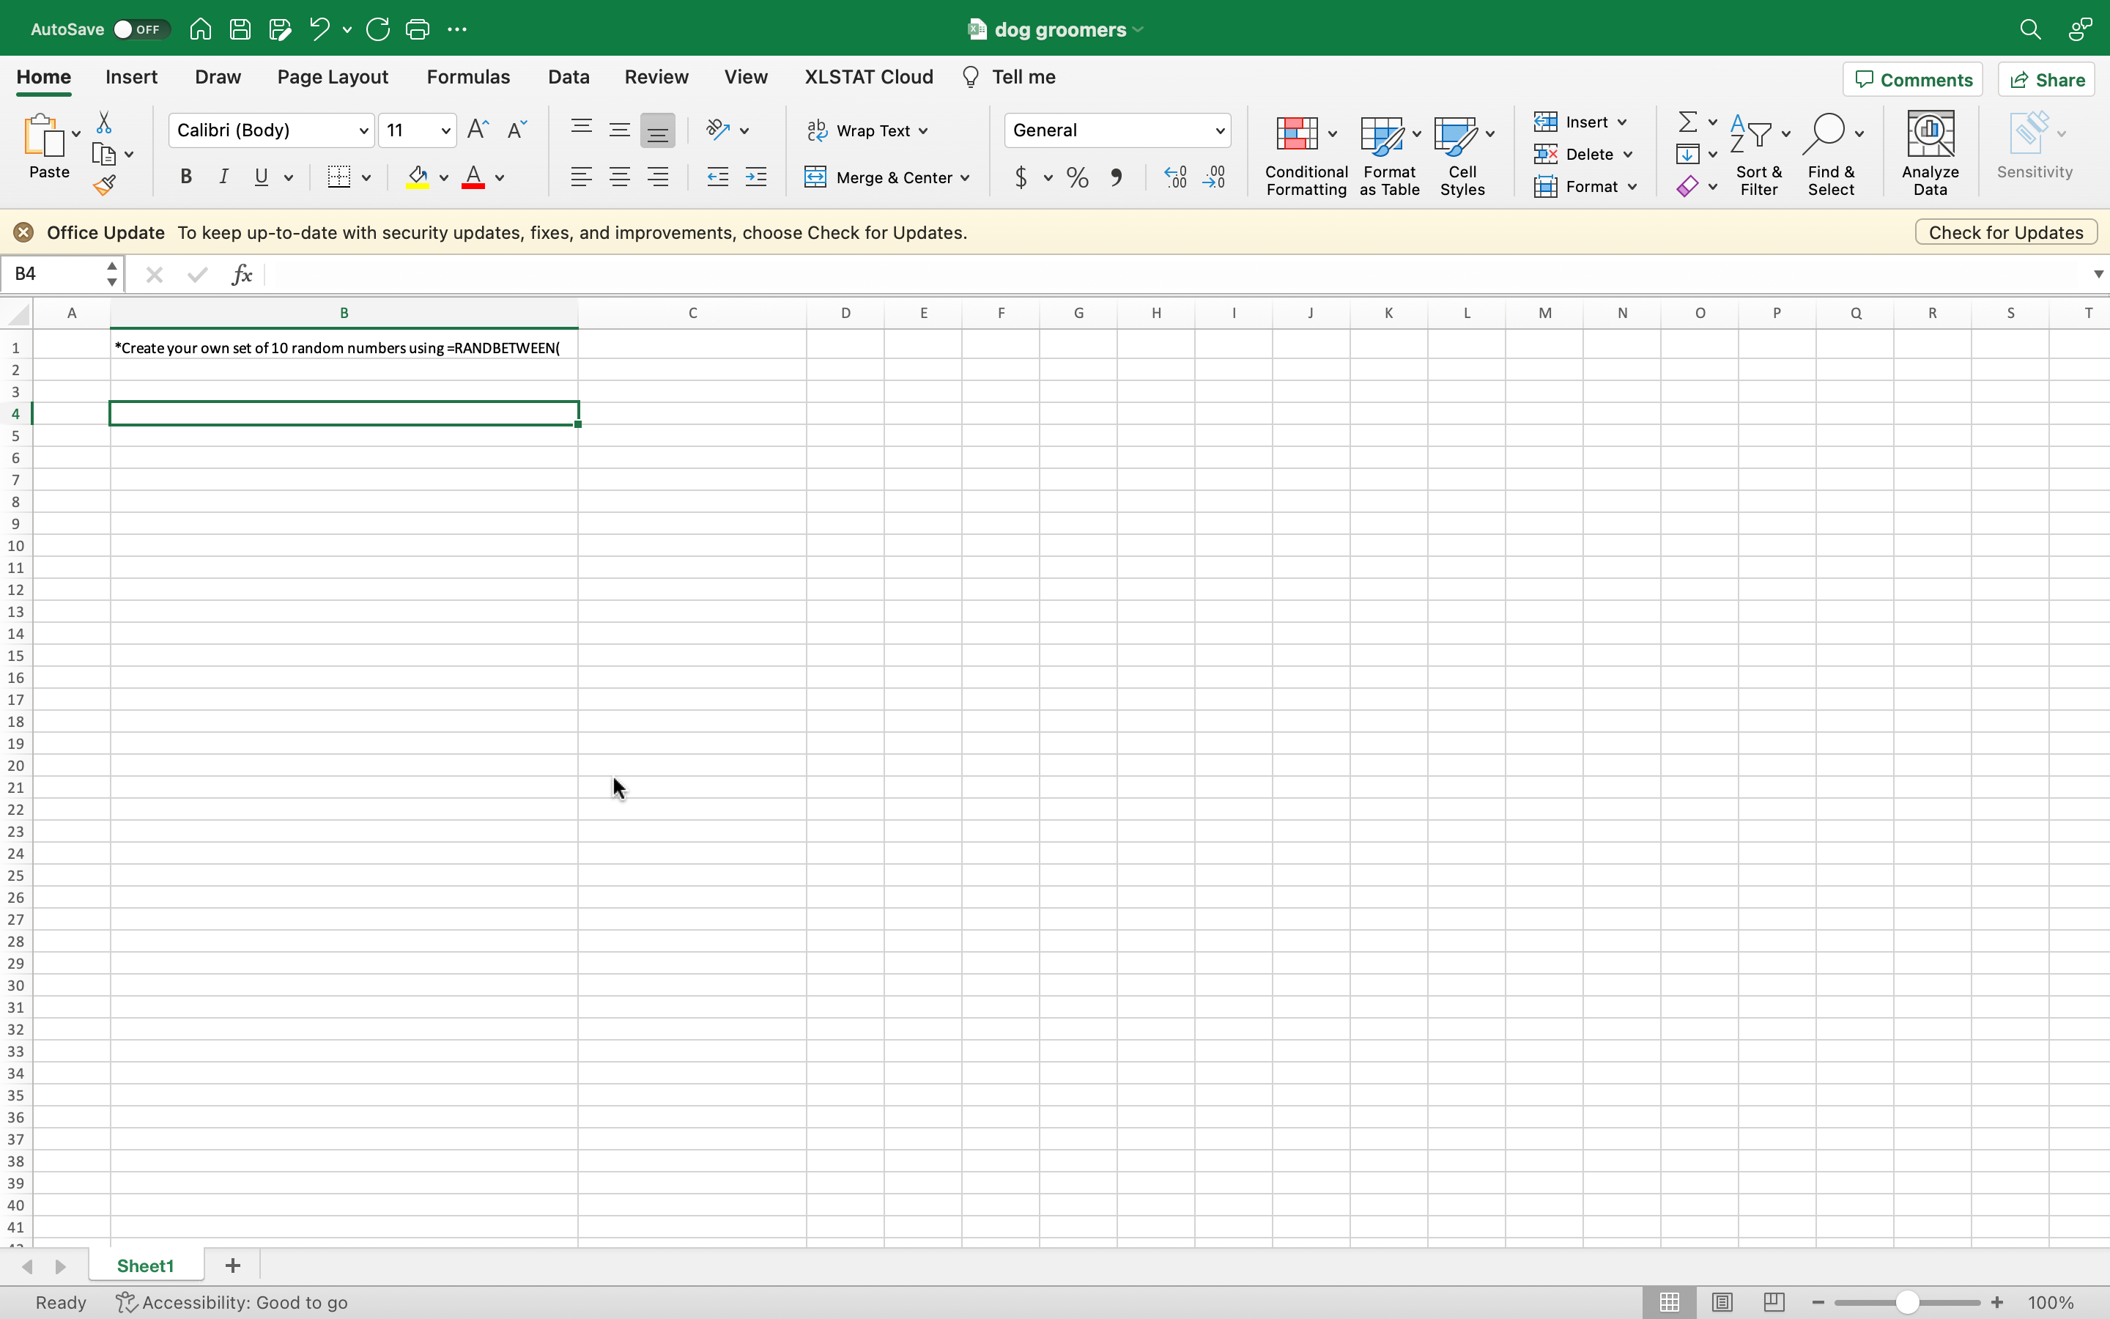2110x1319 pixels.
Task: Toggle Middle Align
Action: point(619,130)
